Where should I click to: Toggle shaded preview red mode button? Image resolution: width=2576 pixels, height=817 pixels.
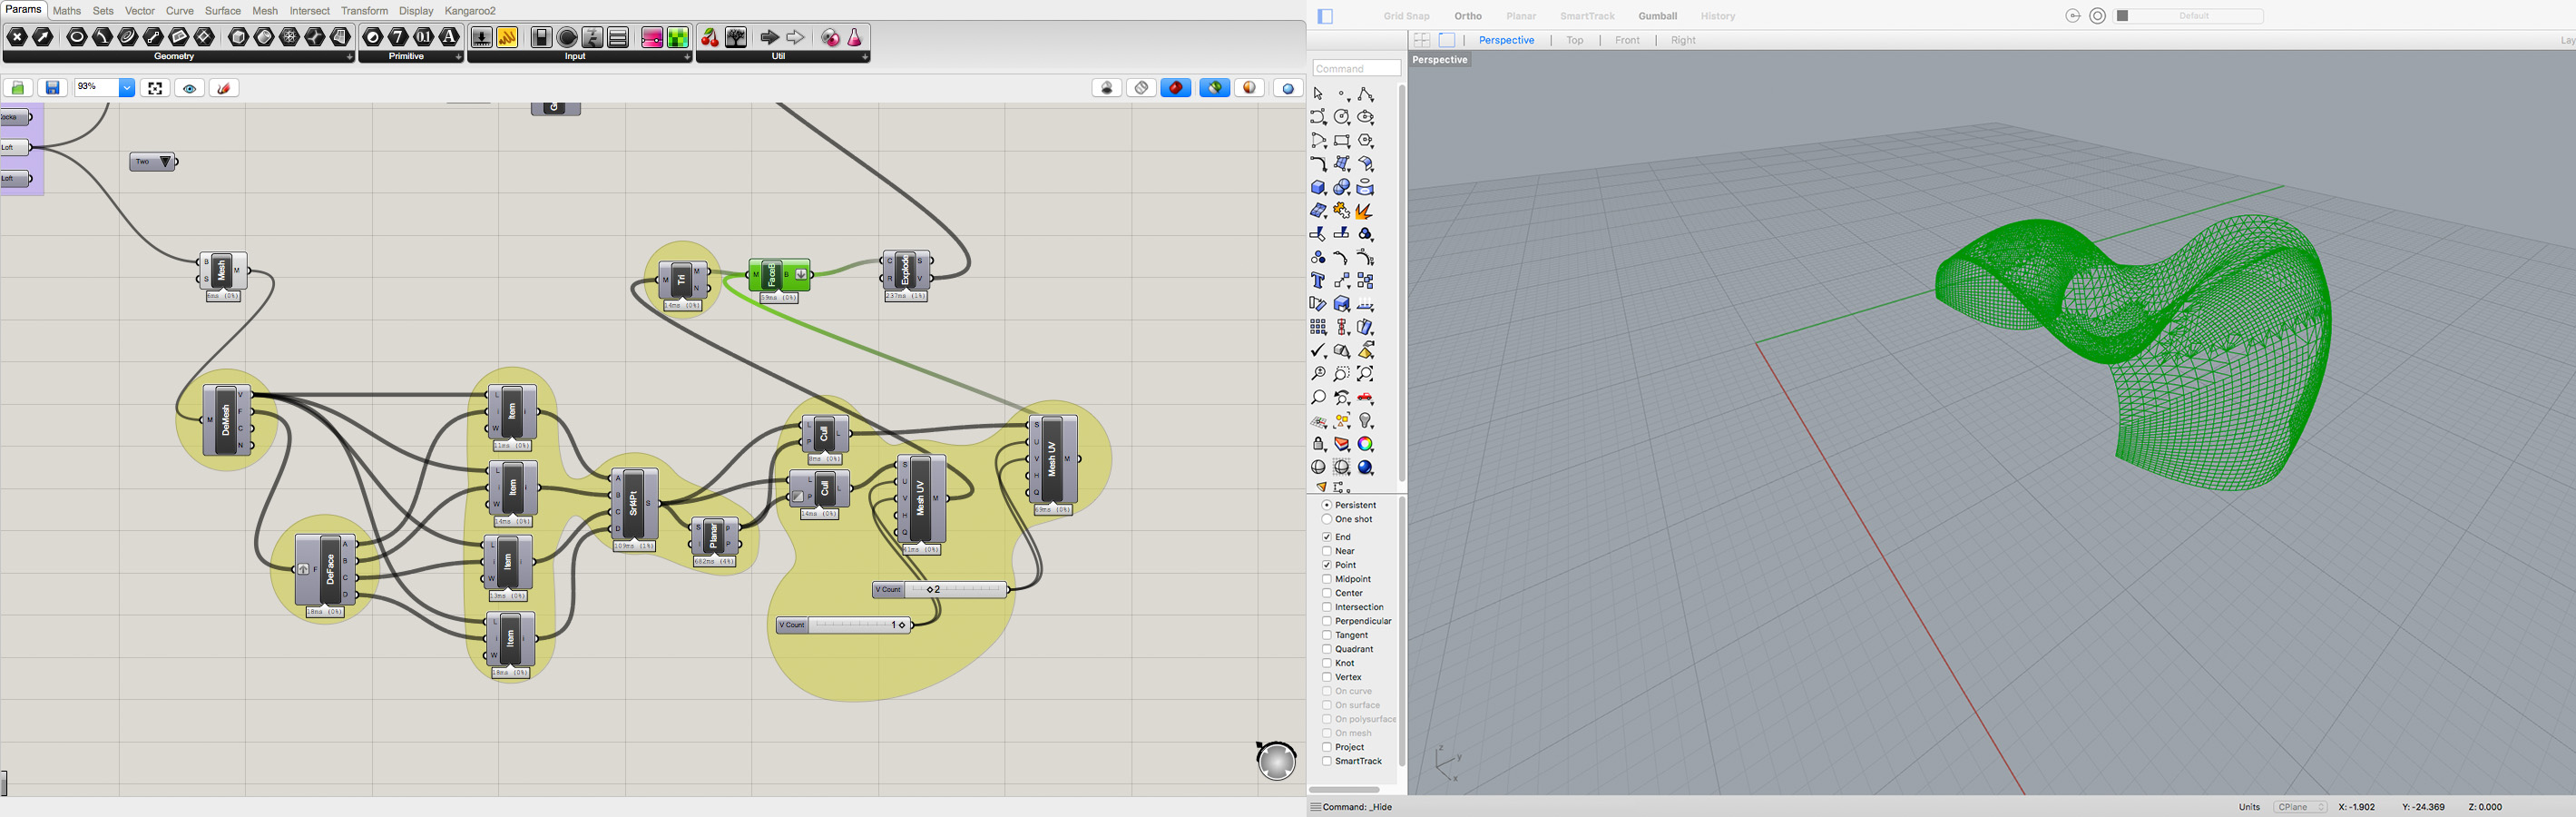point(1176,88)
